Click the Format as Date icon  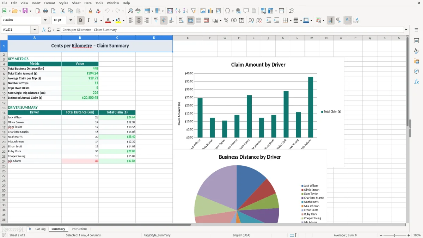tap(241, 20)
